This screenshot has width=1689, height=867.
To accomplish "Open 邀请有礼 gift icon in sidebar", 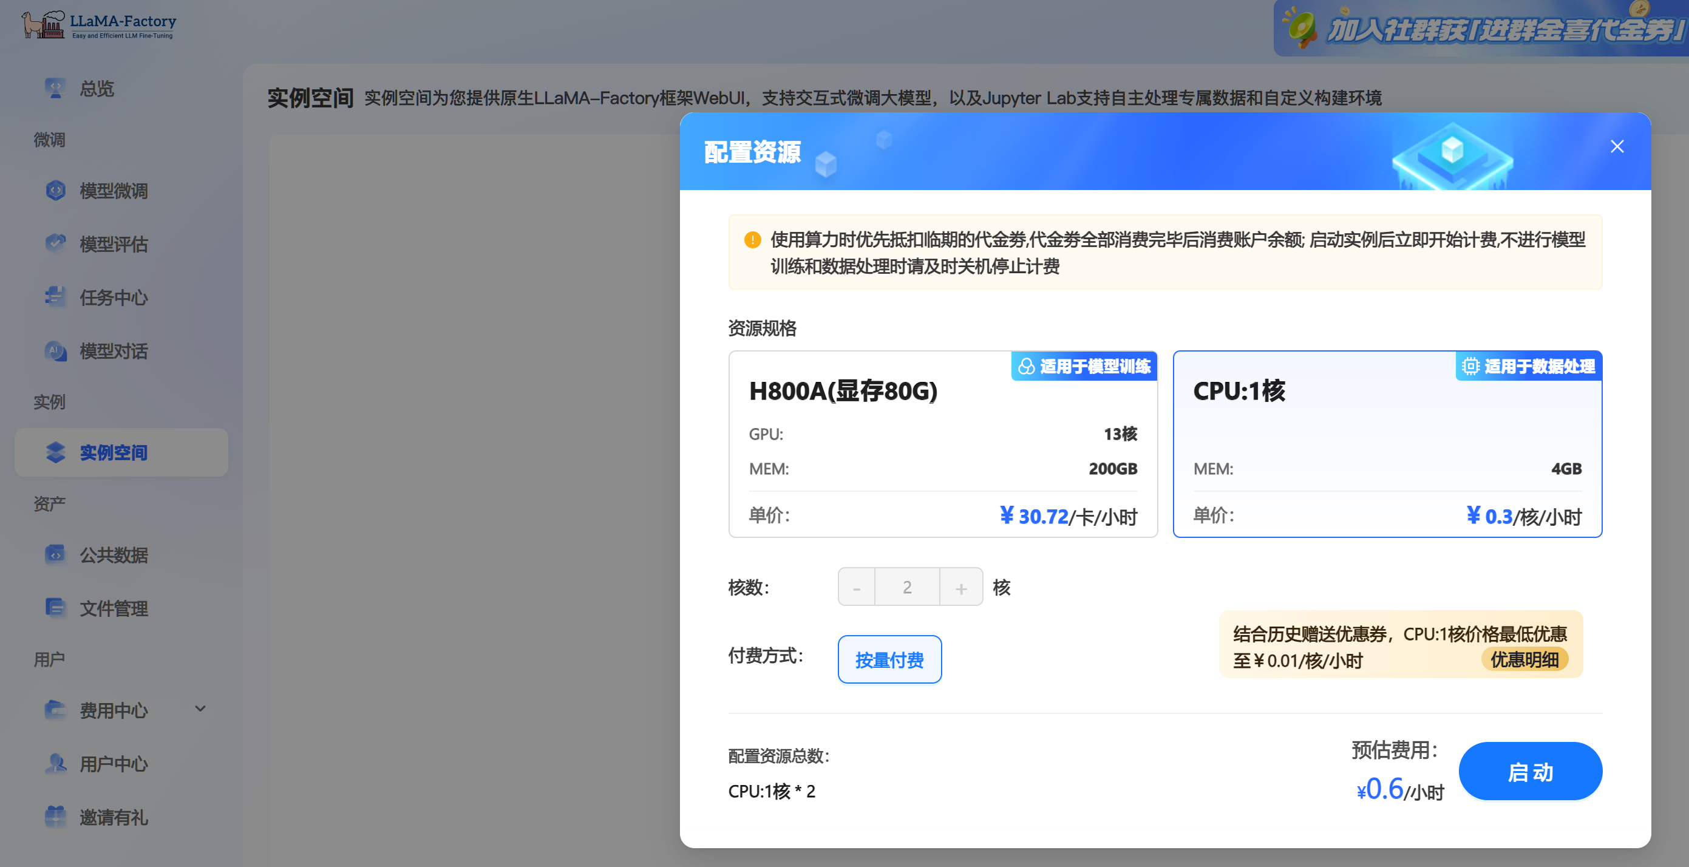I will [55, 817].
